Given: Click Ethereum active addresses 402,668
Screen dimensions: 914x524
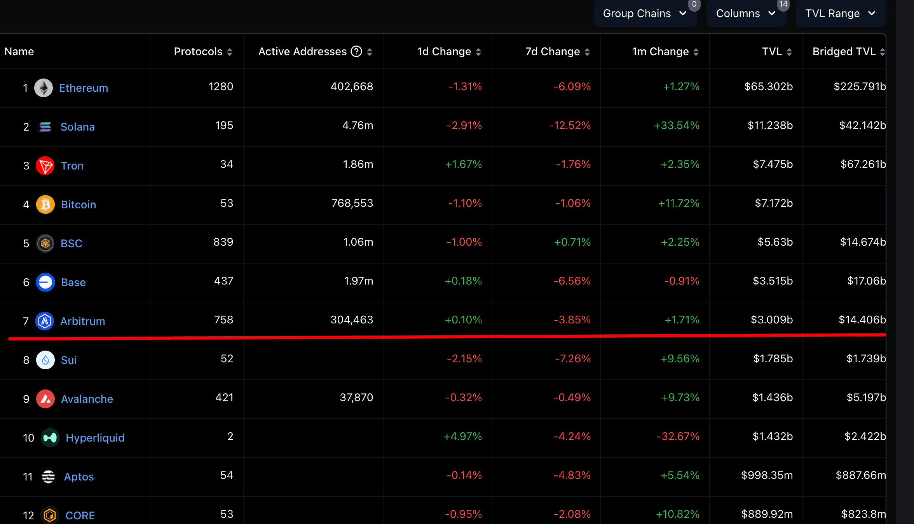Looking at the screenshot, I should pyautogui.click(x=352, y=86).
